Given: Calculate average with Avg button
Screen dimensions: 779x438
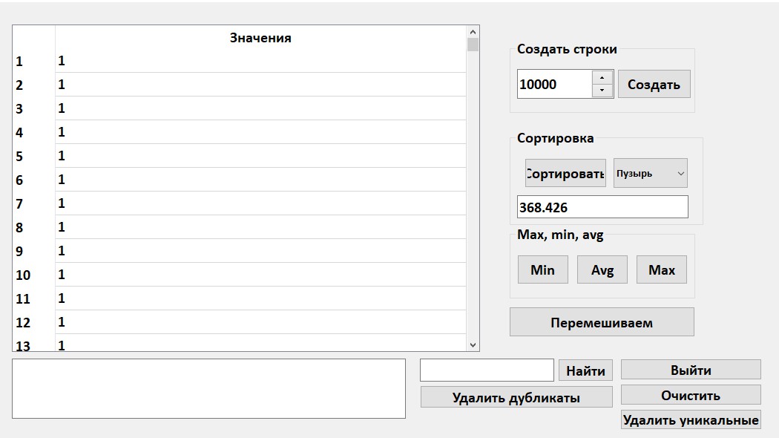Looking at the screenshot, I should [x=602, y=270].
